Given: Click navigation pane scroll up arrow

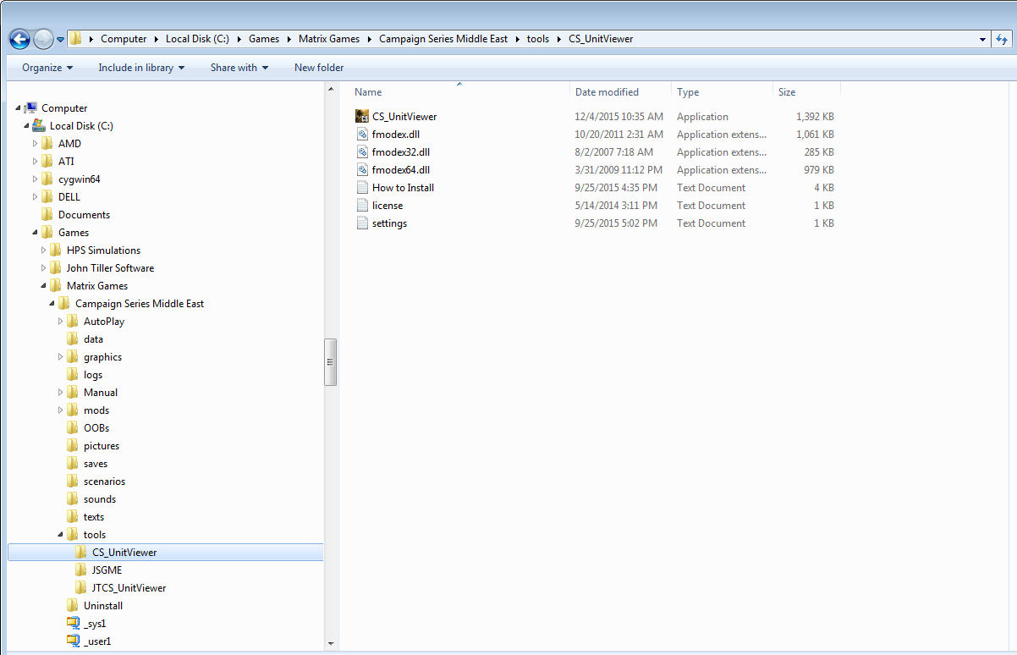Looking at the screenshot, I should (x=331, y=88).
